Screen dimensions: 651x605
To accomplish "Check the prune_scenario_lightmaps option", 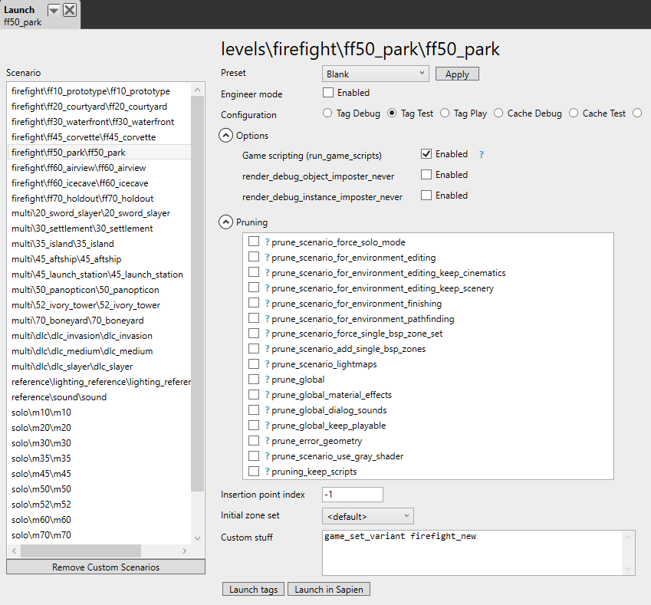I will pyautogui.click(x=254, y=364).
